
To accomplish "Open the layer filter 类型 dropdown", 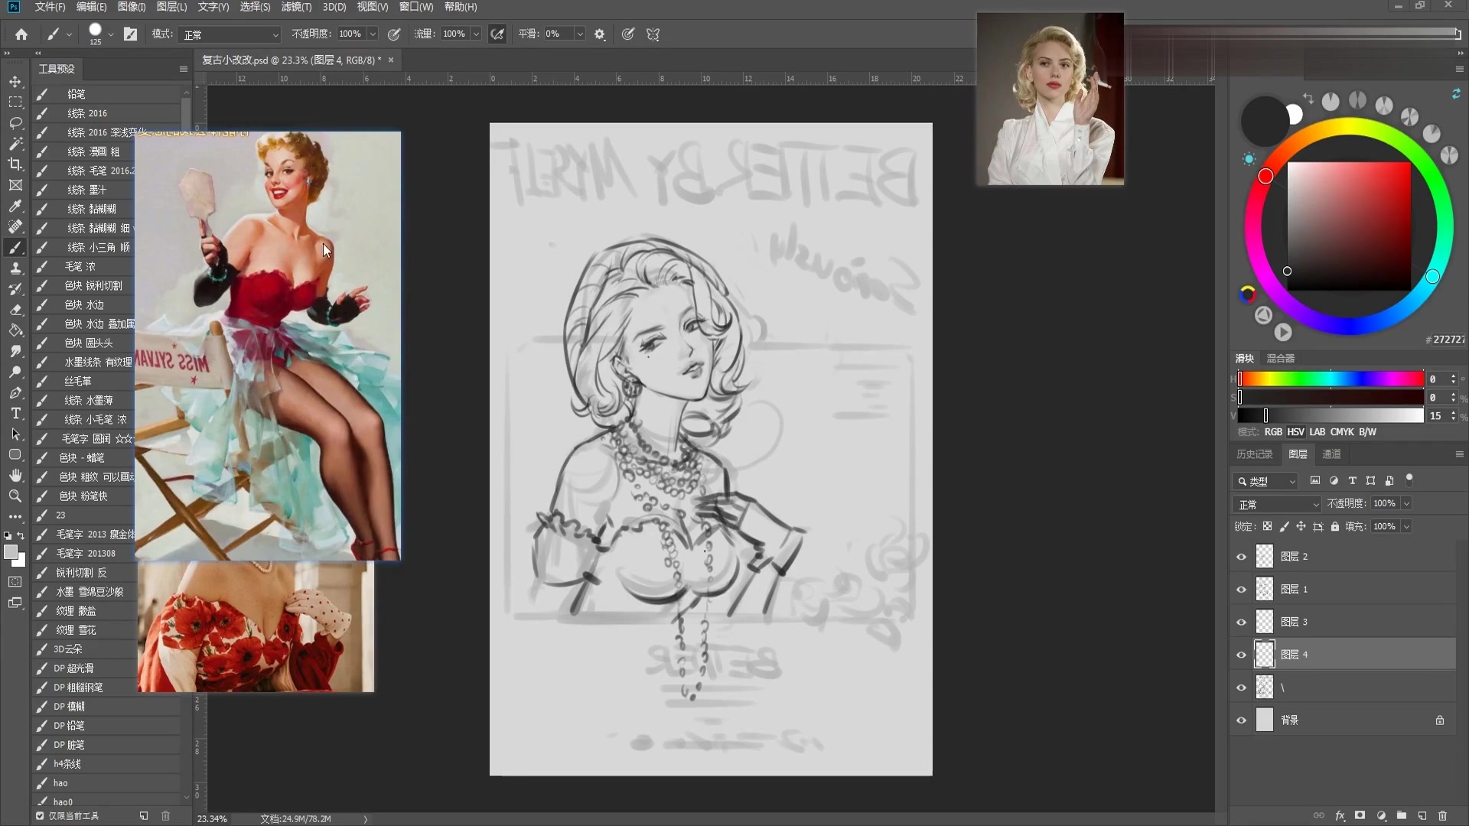I will pyautogui.click(x=1266, y=481).
